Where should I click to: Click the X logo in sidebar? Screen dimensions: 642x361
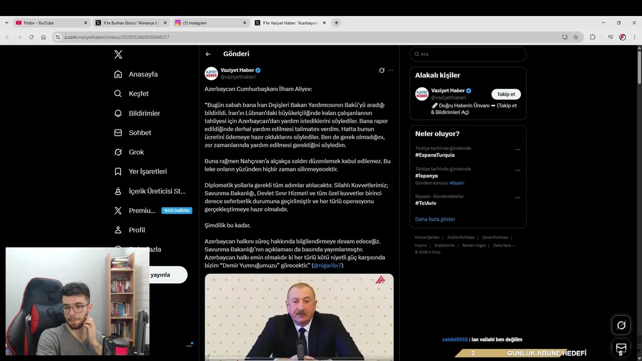(118, 55)
